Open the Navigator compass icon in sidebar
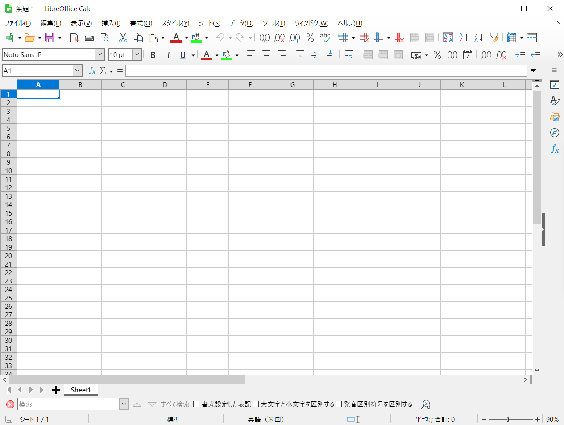564x425 pixels. [554, 133]
